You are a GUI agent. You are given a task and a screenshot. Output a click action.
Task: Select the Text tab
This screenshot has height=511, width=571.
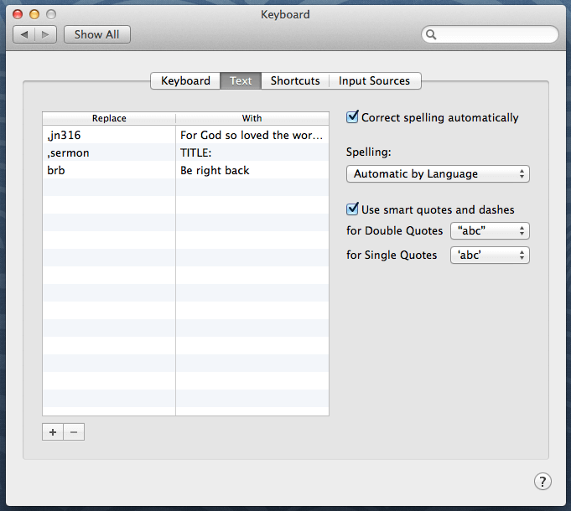click(x=241, y=81)
